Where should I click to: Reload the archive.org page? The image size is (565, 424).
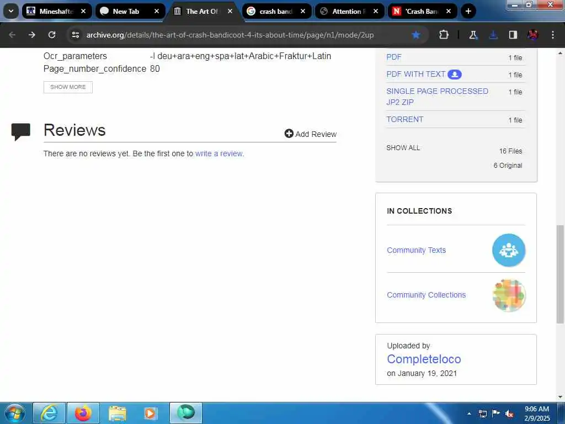(x=52, y=35)
